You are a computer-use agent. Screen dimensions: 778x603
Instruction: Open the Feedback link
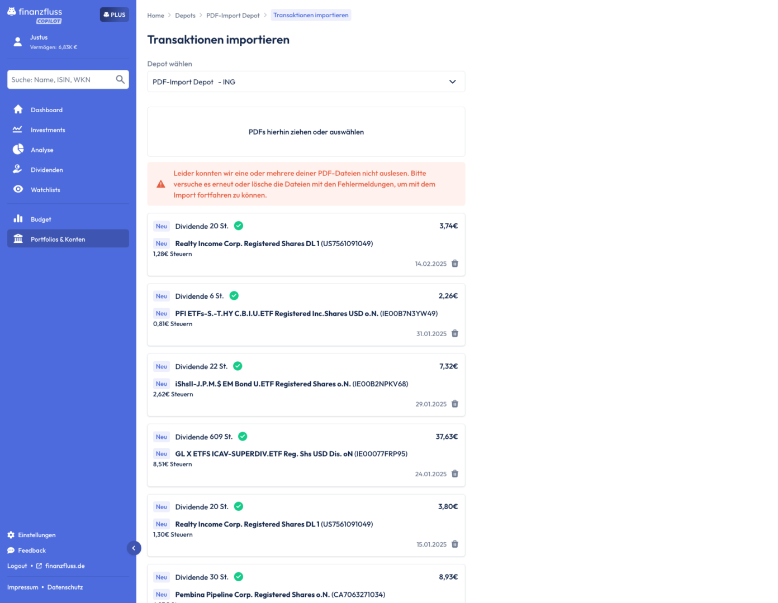[x=26, y=551]
